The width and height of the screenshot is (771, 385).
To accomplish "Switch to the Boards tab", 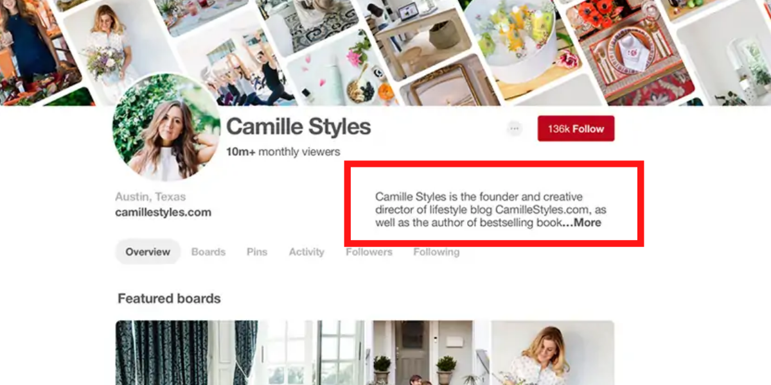I will (208, 252).
